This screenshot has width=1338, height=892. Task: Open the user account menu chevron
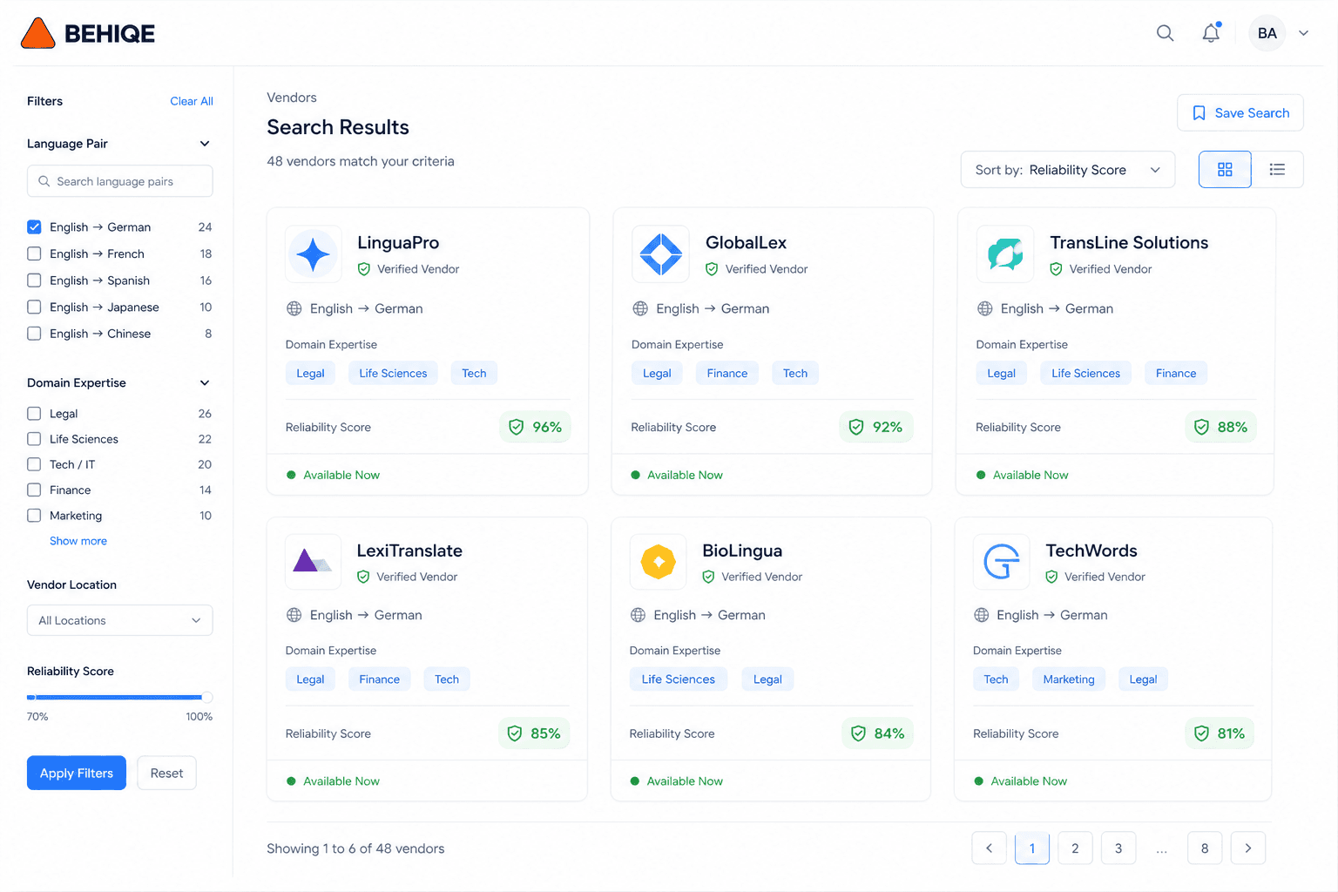[x=1304, y=33]
